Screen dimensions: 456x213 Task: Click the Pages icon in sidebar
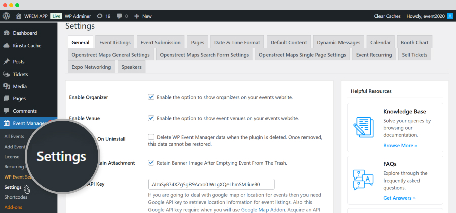click(7, 99)
